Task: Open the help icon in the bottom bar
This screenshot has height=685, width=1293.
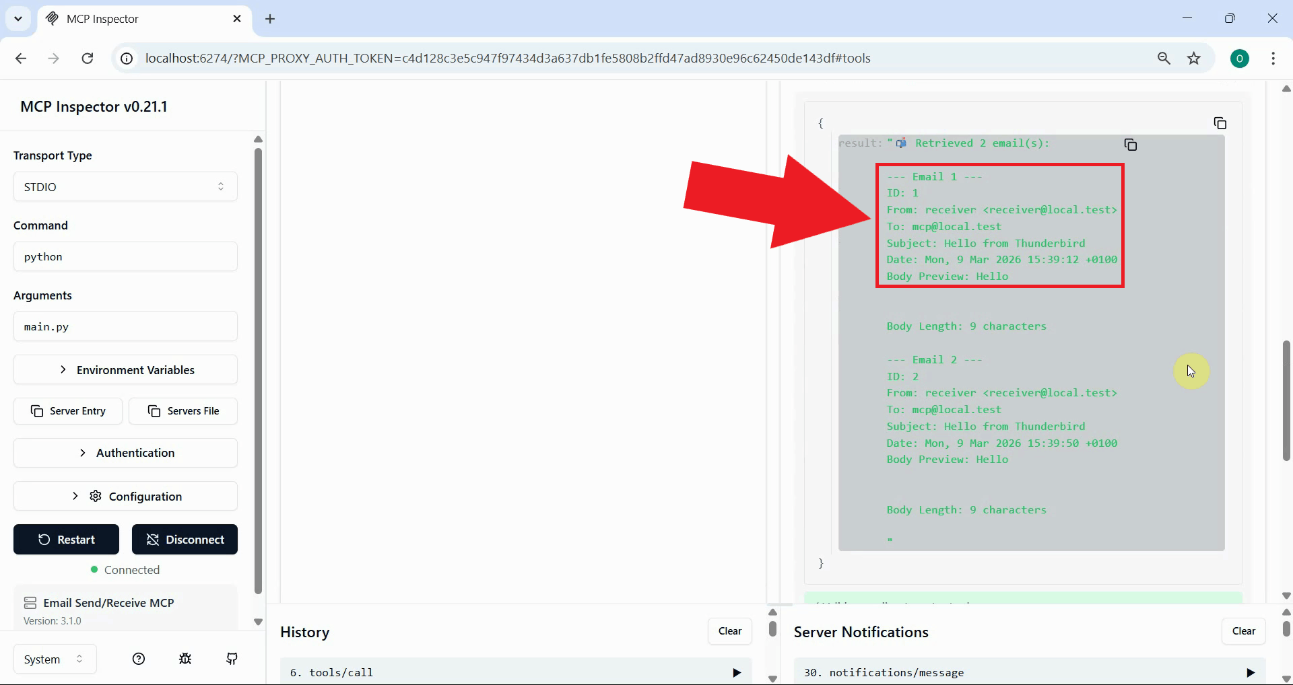Action: [x=139, y=659]
